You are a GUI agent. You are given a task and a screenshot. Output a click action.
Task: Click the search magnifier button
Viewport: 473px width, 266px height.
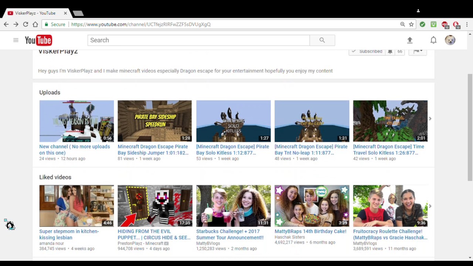click(322, 40)
